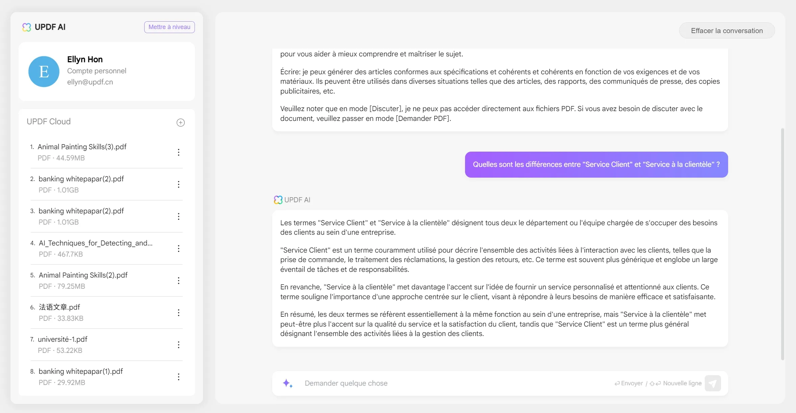
Task: Click the AI sparkle prompt icon in input bar
Action: pyautogui.click(x=287, y=383)
